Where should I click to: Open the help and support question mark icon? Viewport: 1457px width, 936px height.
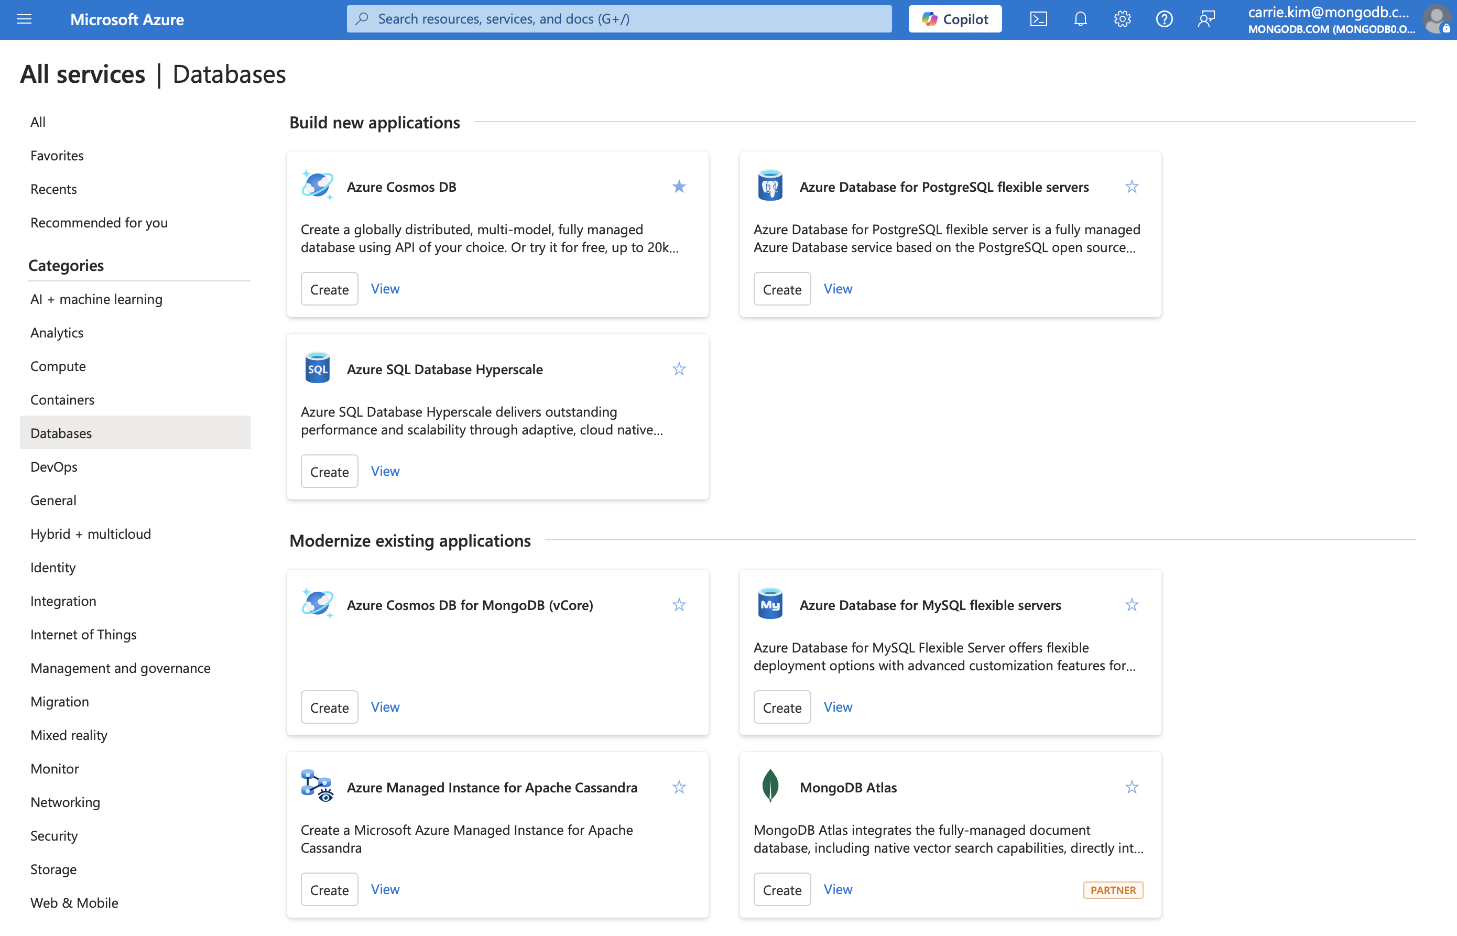coord(1165,19)
